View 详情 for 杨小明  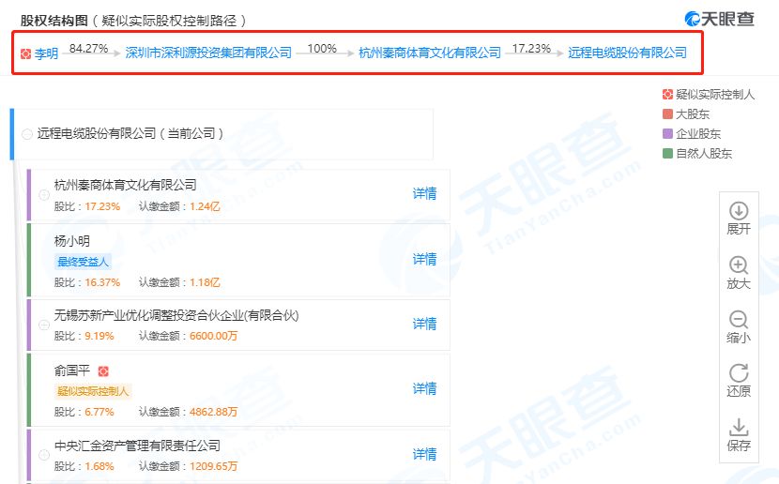click(x=425, y=259)
